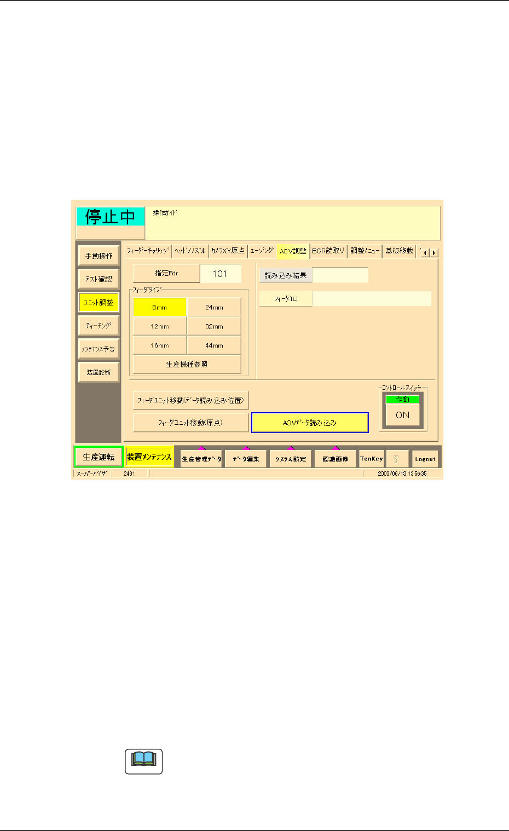This screenshot has height=831, width=509.
Task: Choose the 32mm feeder type
Action: (x=214, y=326)
